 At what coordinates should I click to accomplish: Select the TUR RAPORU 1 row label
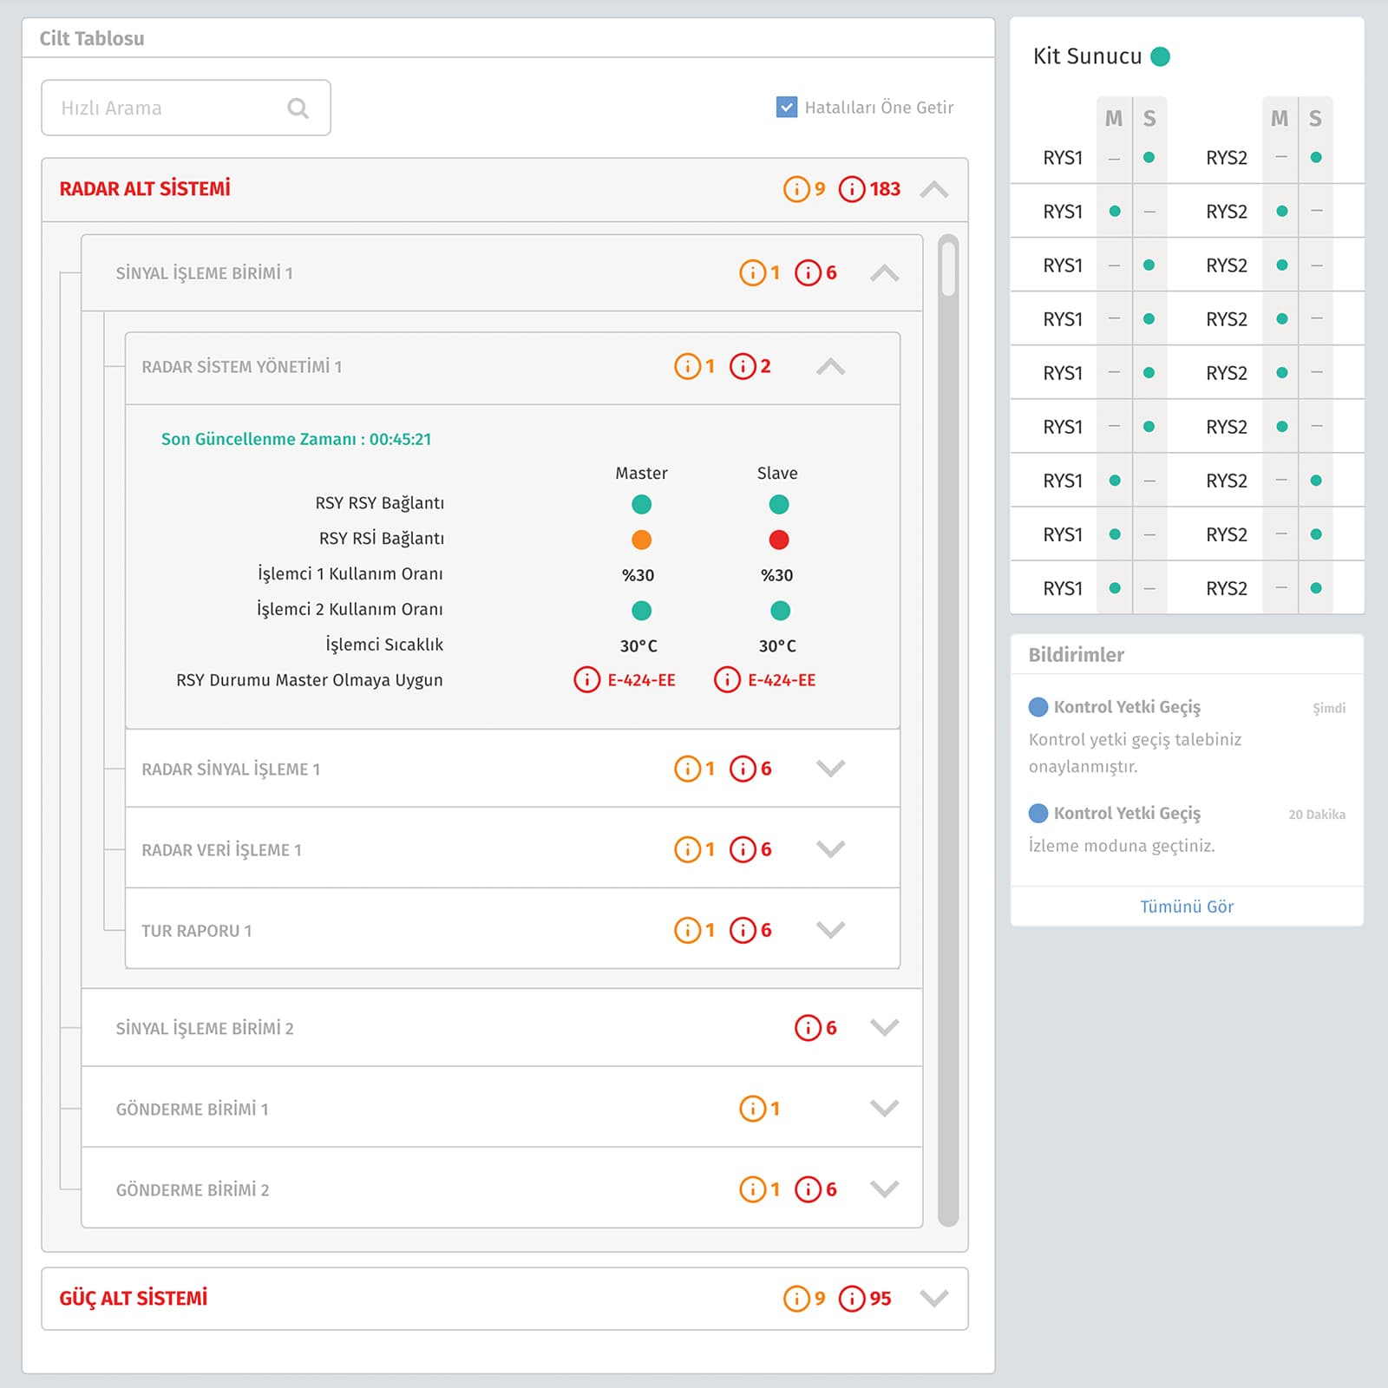[x=197, y=931]
